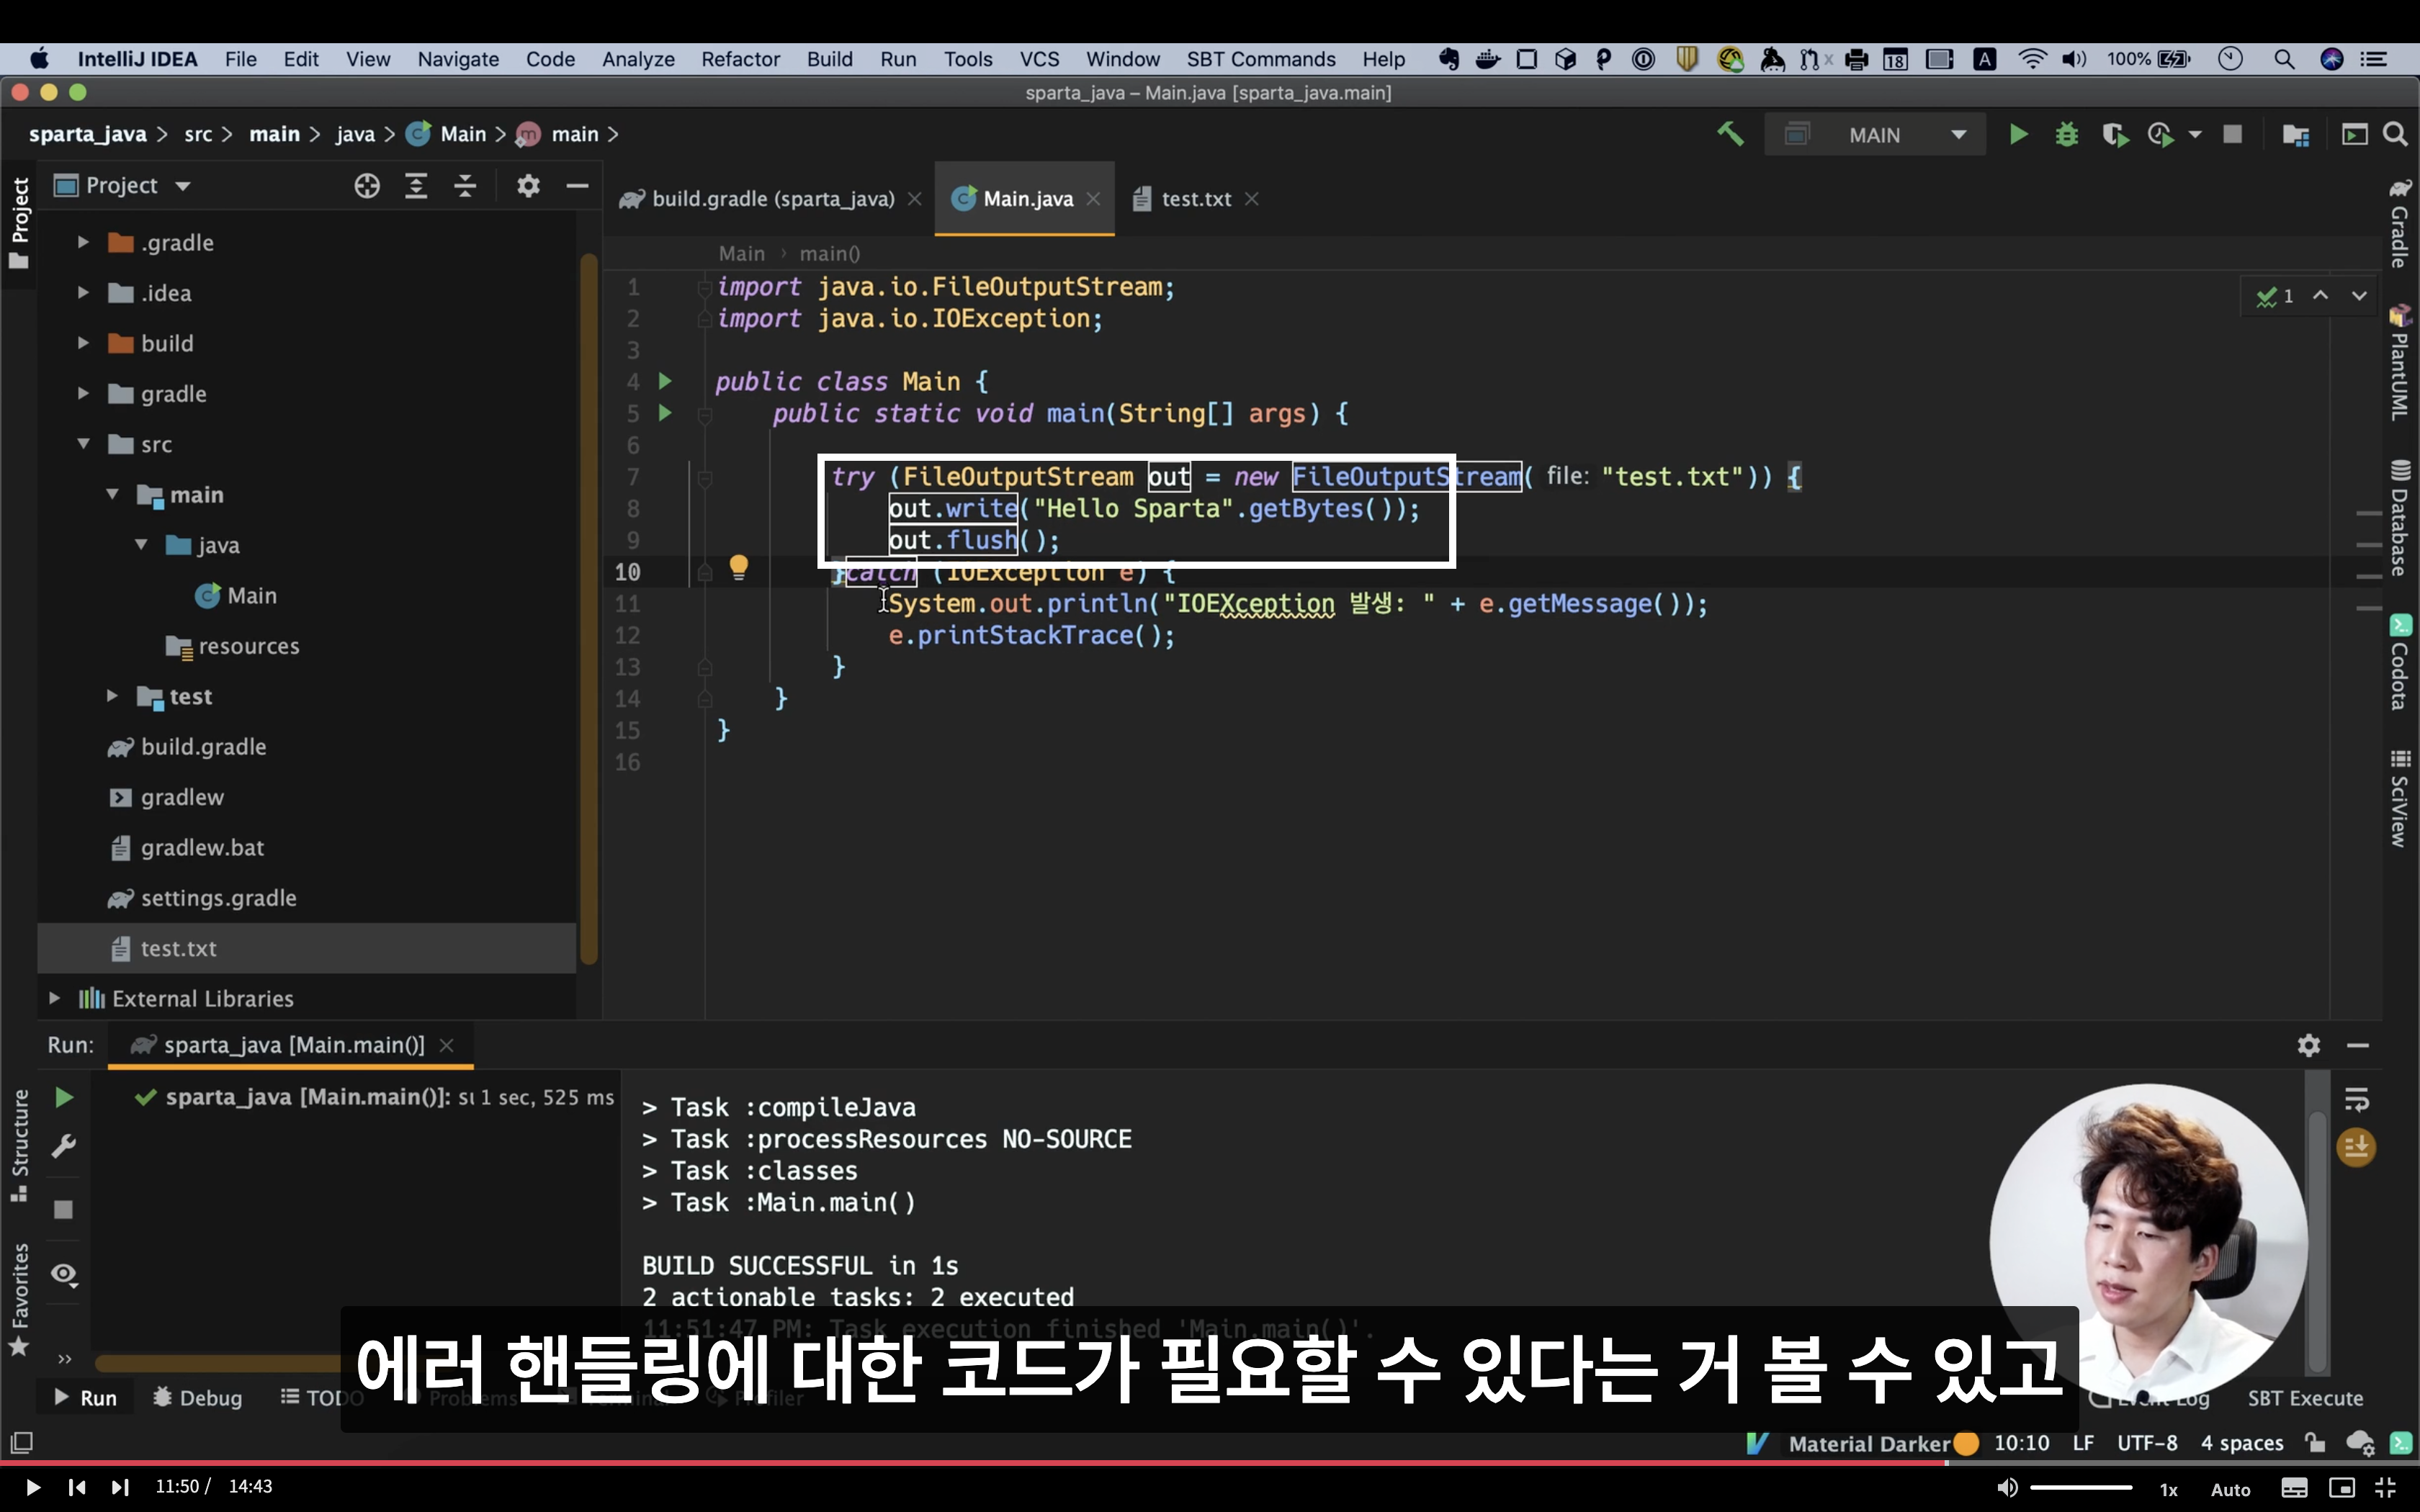Open the TODO tool window button

322,1397
